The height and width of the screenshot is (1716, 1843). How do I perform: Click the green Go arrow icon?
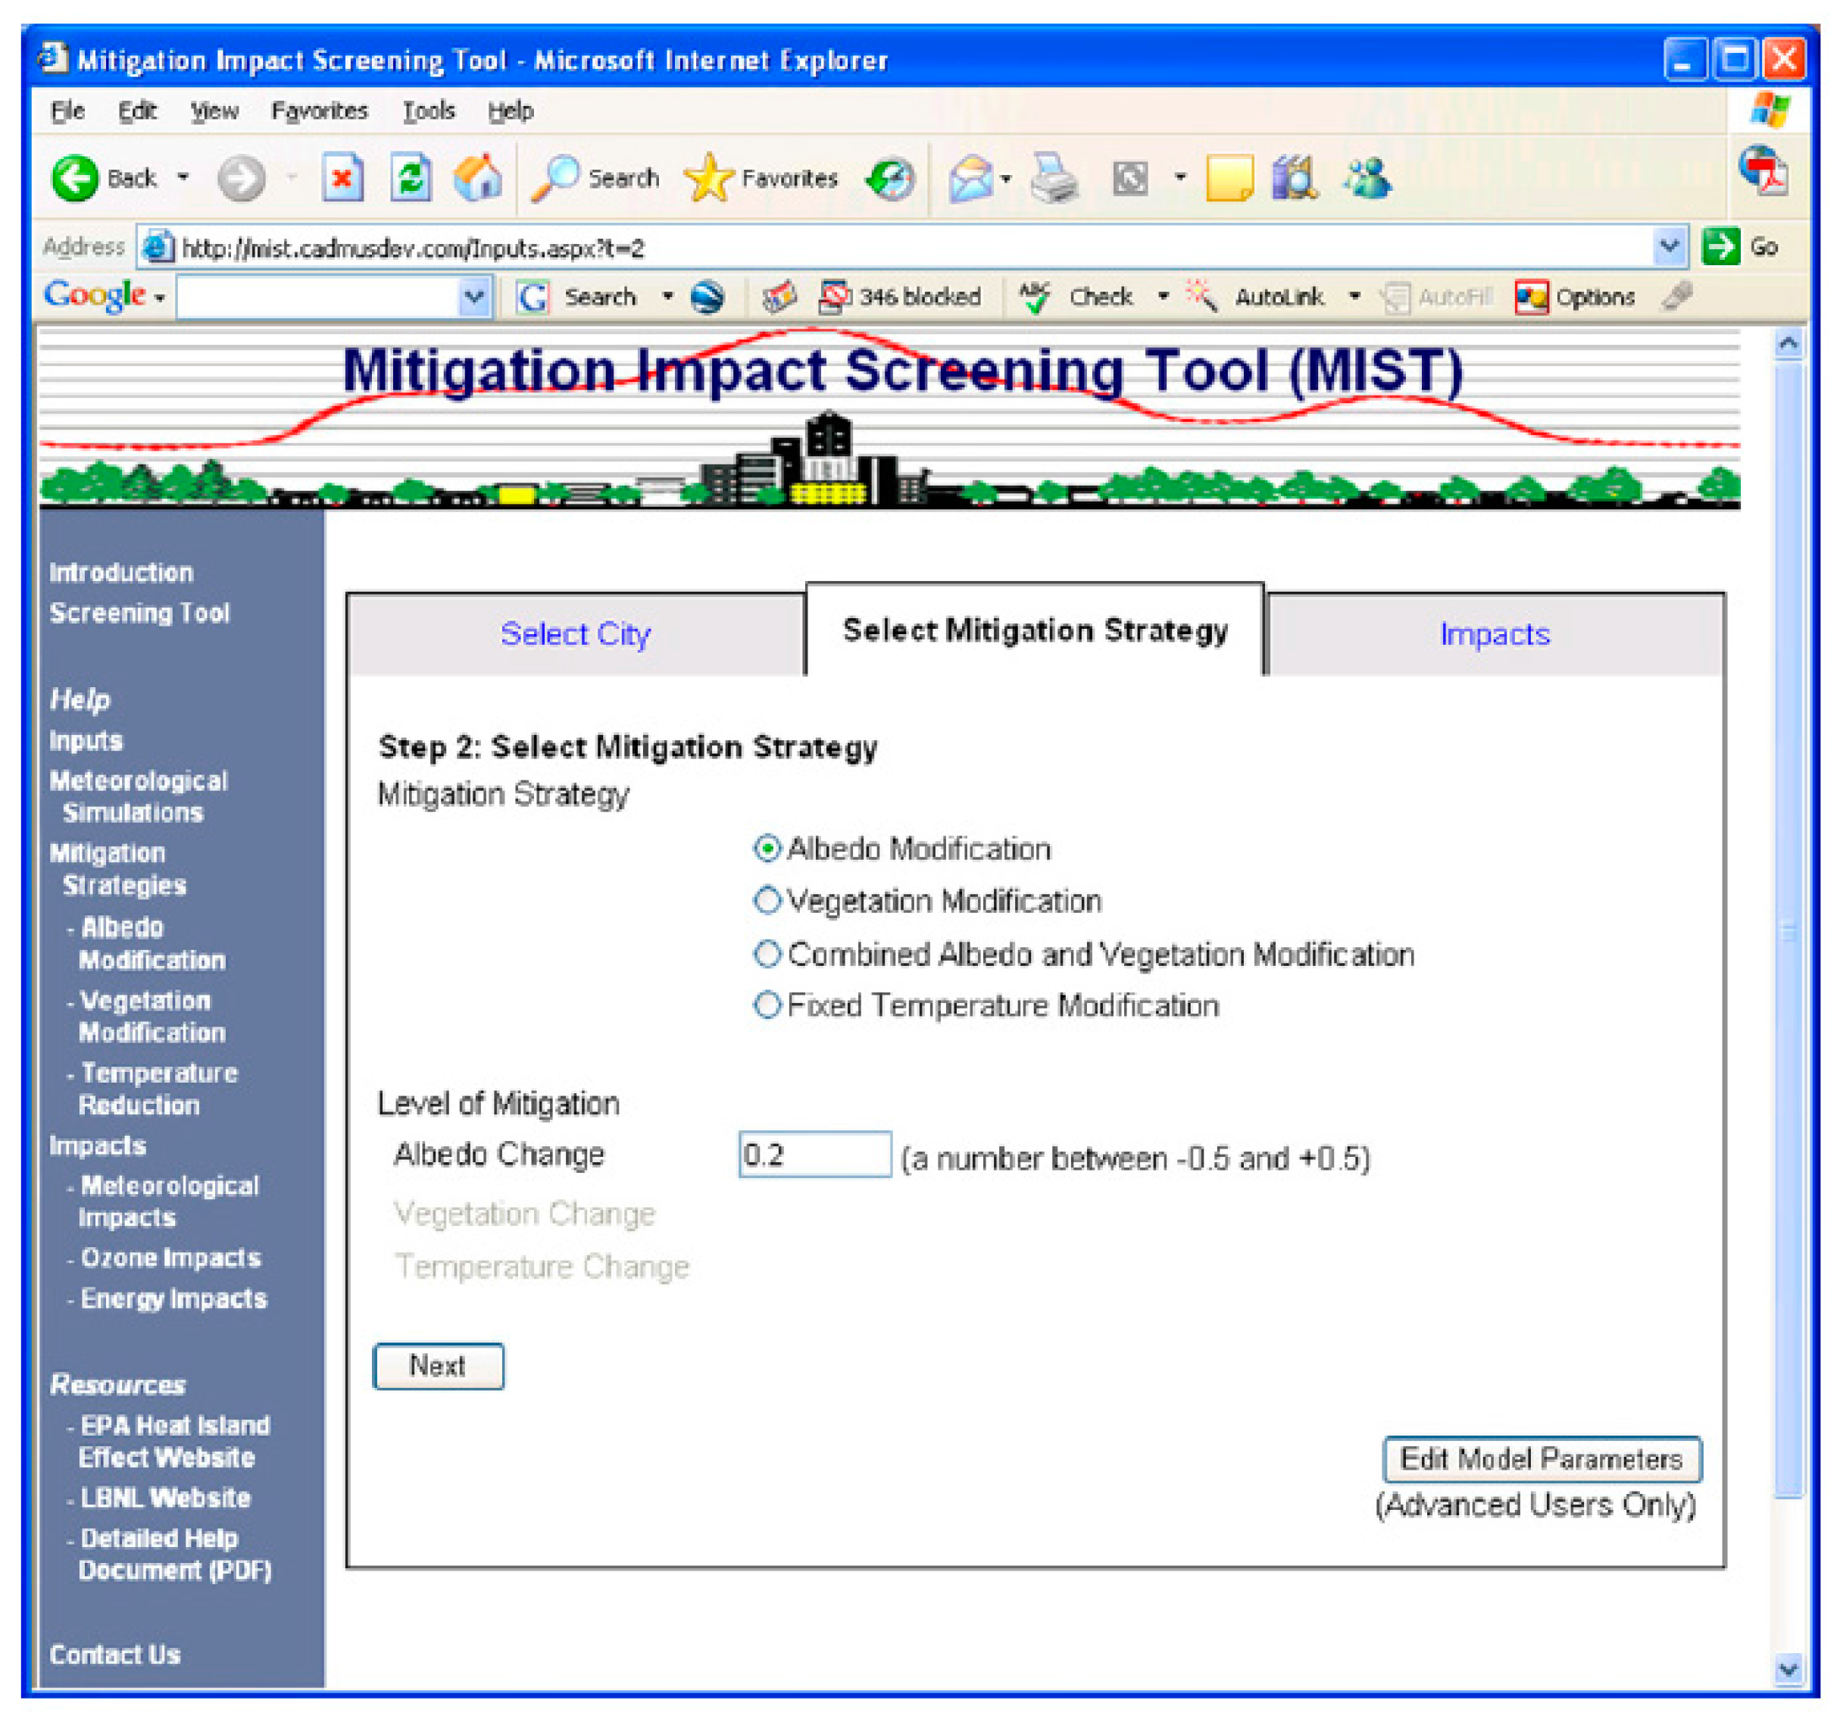pyautogui.click(x=1720, y=246)
